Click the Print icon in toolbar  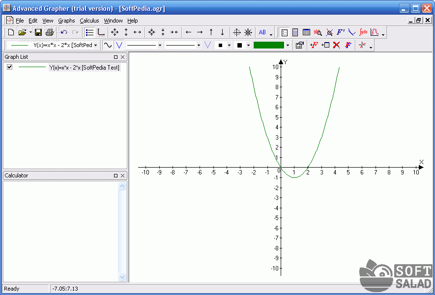50,32
